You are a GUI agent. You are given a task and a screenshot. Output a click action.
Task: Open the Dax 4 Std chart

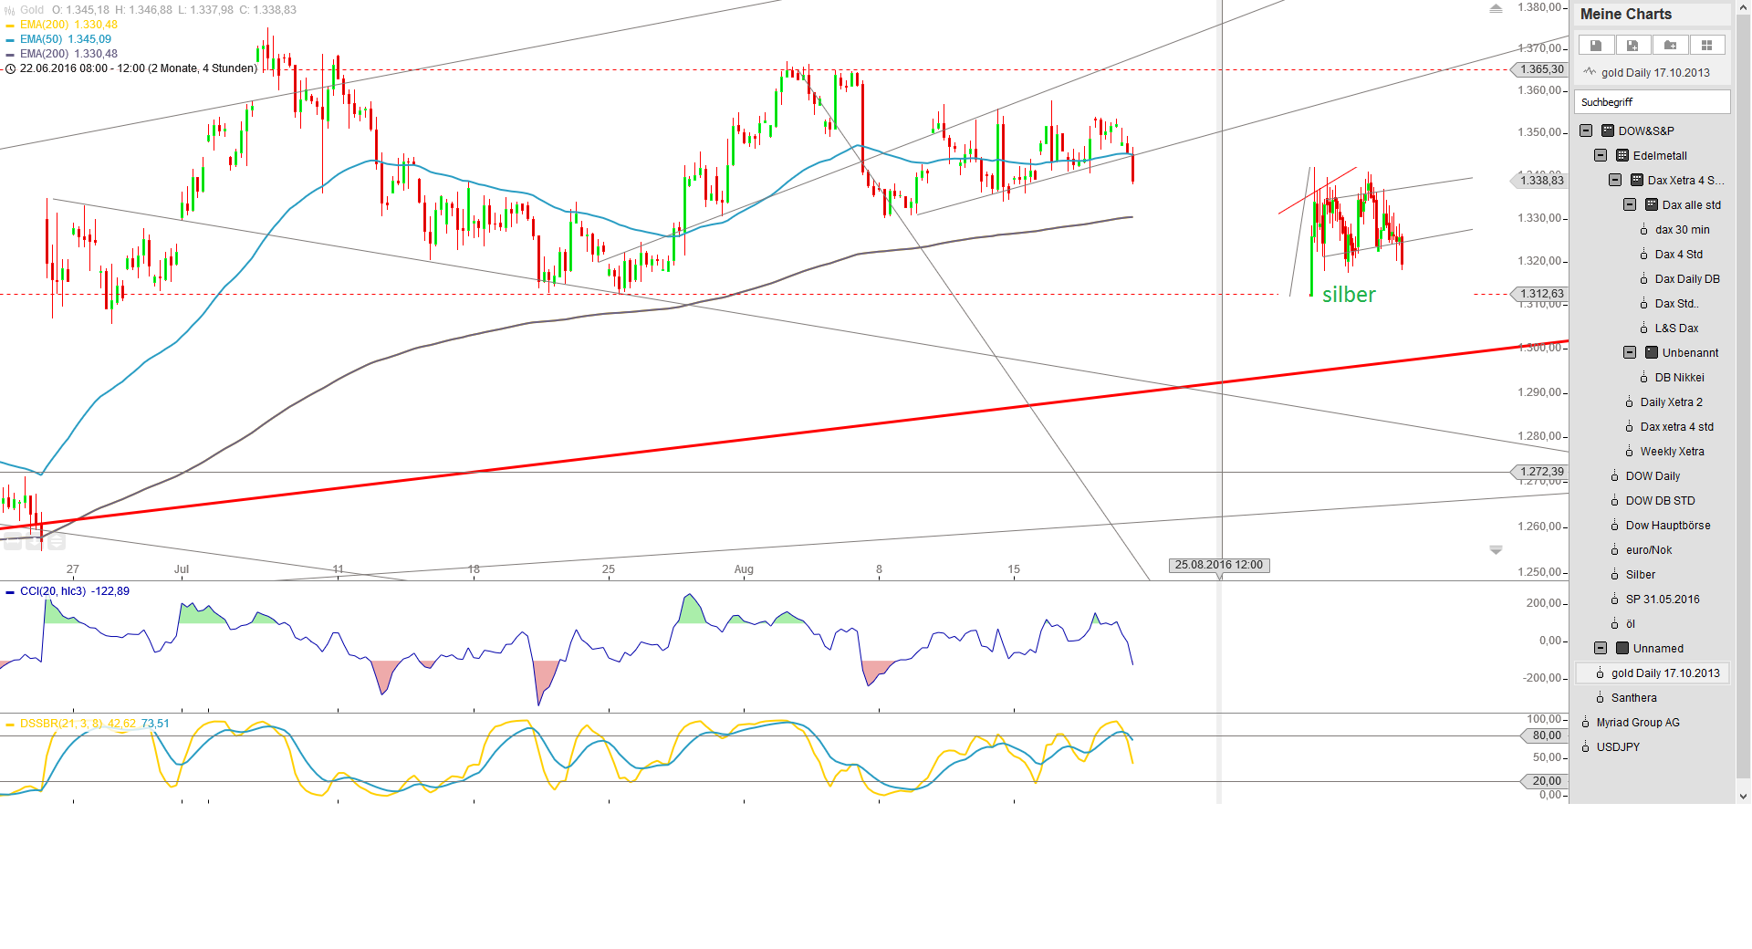click(x=1679, y=255)
